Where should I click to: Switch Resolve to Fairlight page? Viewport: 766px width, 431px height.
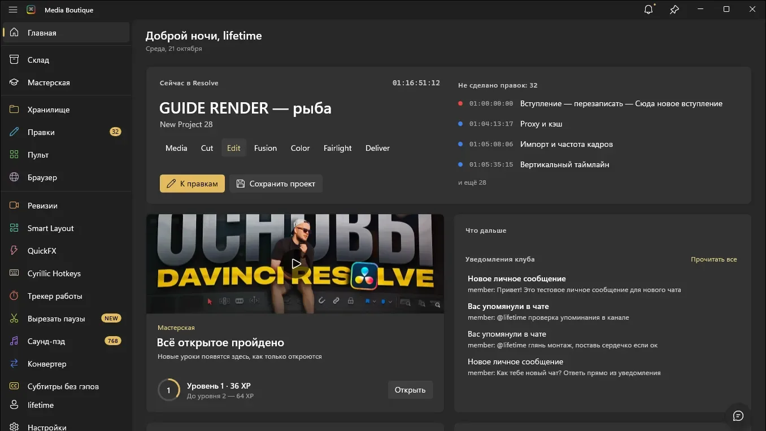tap(338, 148)
